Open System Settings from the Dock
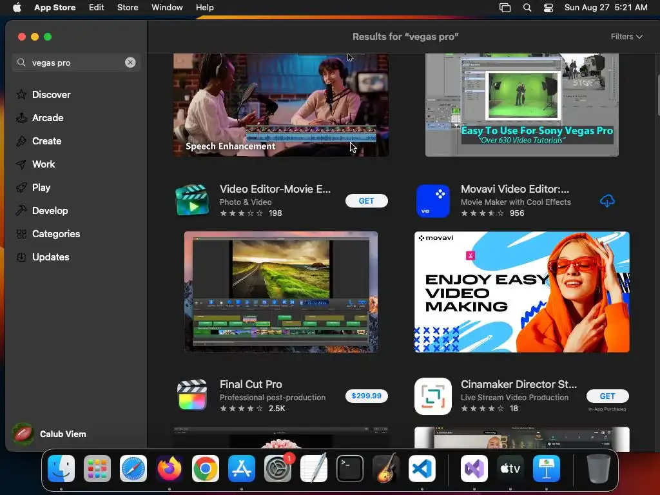660x495 pixels. [278, 469]
